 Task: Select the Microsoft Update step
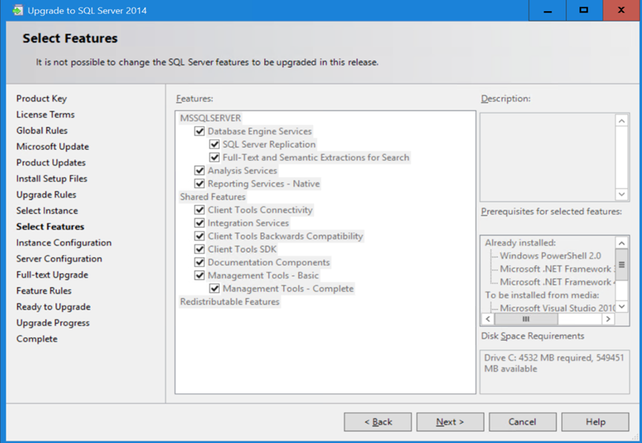(x=53, y=147)
